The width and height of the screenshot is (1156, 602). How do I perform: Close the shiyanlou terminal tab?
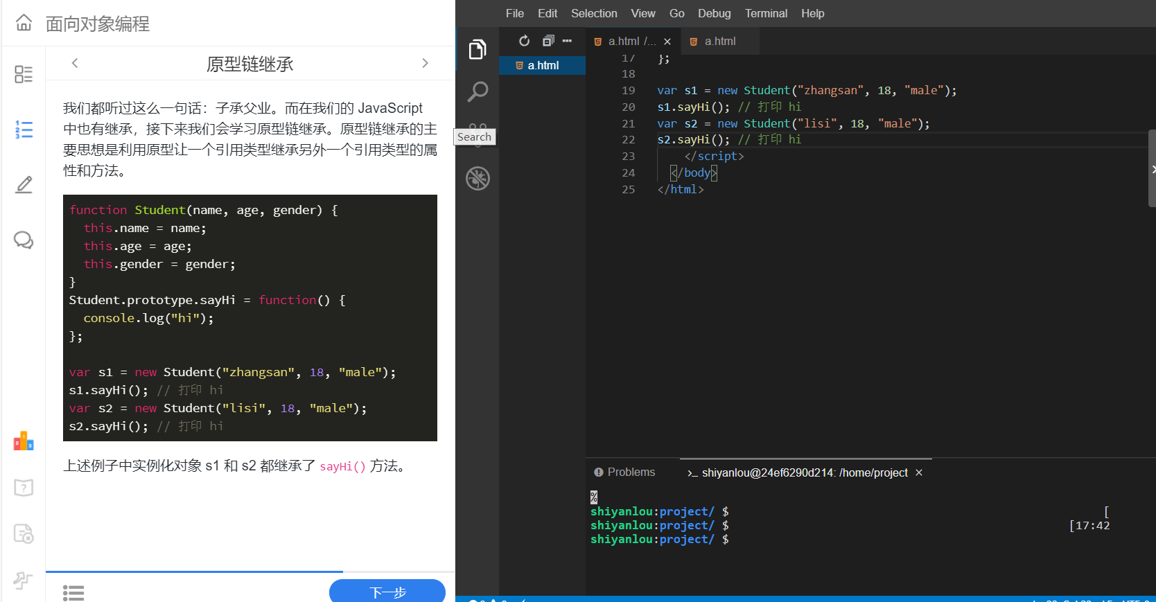(x=919, y=472)
